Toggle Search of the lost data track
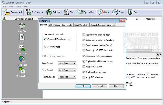This screenshot has height=105, width=164. tap(84, 34)
